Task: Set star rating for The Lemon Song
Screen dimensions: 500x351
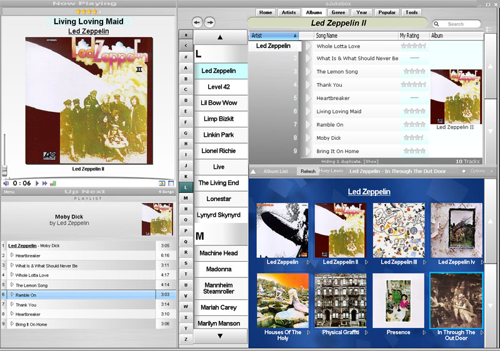Action: coord(414,72)
